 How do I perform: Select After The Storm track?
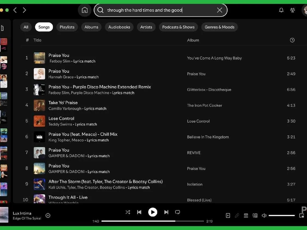106,182
